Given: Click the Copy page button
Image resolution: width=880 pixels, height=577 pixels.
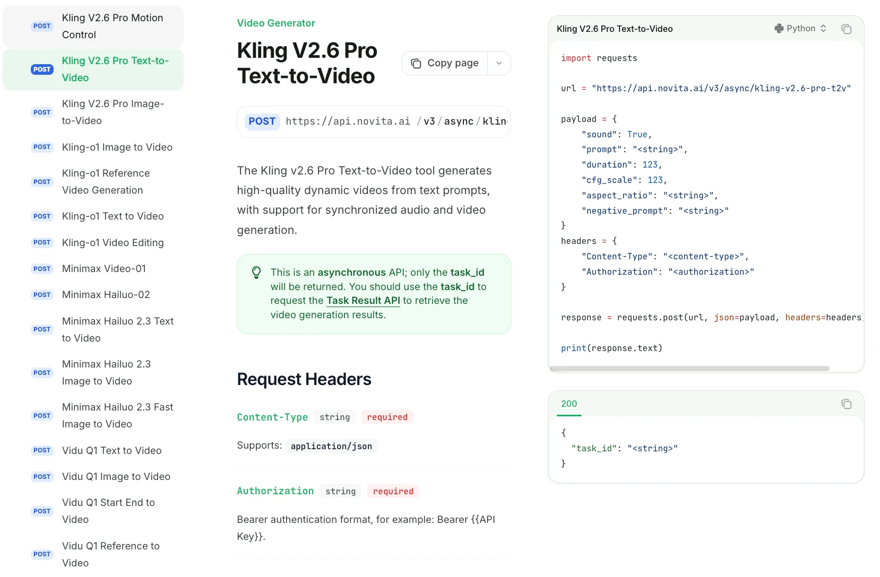Looking at the screenshot, I should (445, 63).
